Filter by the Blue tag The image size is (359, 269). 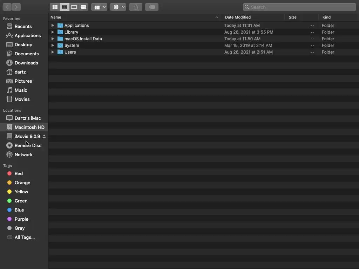(24, 210)
